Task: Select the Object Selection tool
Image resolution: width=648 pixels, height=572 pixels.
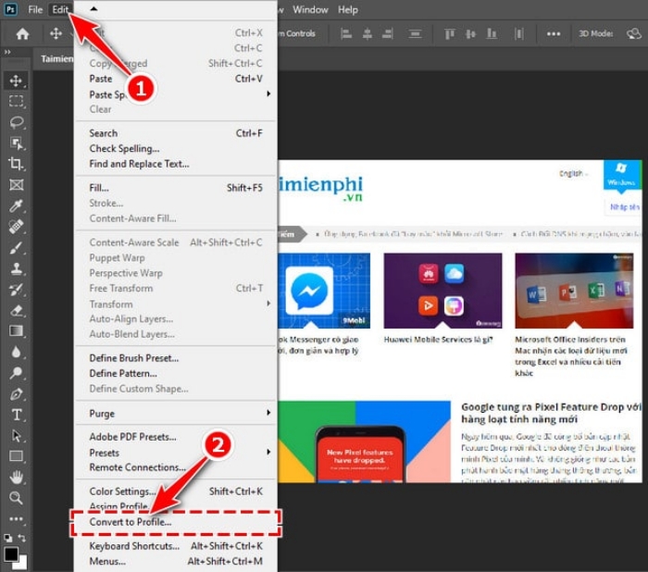Action: point(16,143)
